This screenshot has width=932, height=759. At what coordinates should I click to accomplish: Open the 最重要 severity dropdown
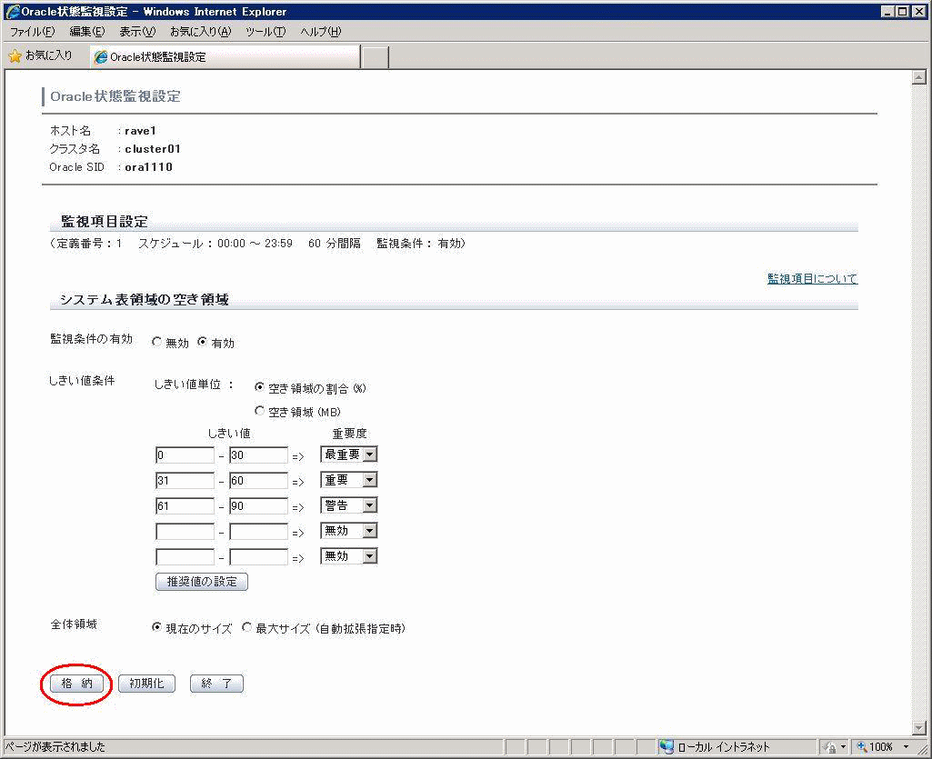(349, 454)
